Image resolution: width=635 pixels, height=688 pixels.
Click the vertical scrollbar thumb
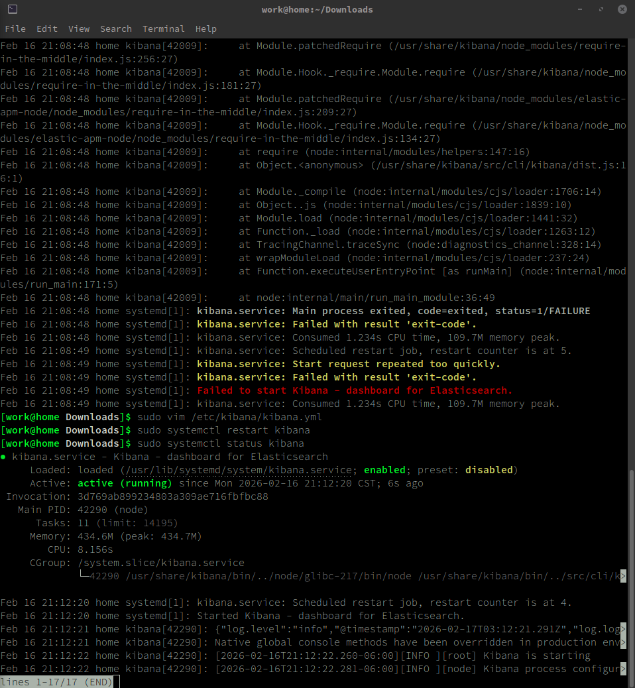point(631,570)
